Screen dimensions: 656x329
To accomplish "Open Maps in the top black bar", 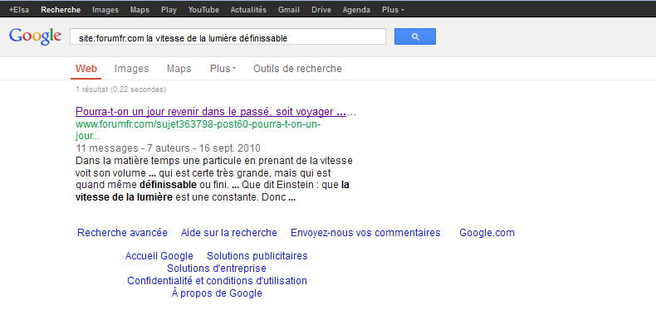I will pyautogui.click(x=140, y=10).
